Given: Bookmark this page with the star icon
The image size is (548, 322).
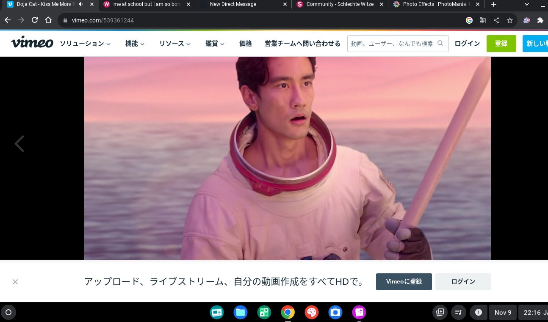Looking at the screenshot, I should pyautogui.click(x=510, y=20).
